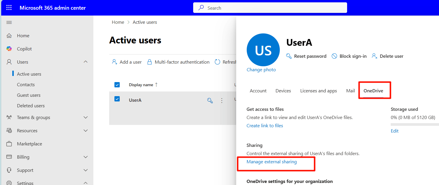439x185 pixels.
Task: Collapse the Users section chevron
Action: 85,62
